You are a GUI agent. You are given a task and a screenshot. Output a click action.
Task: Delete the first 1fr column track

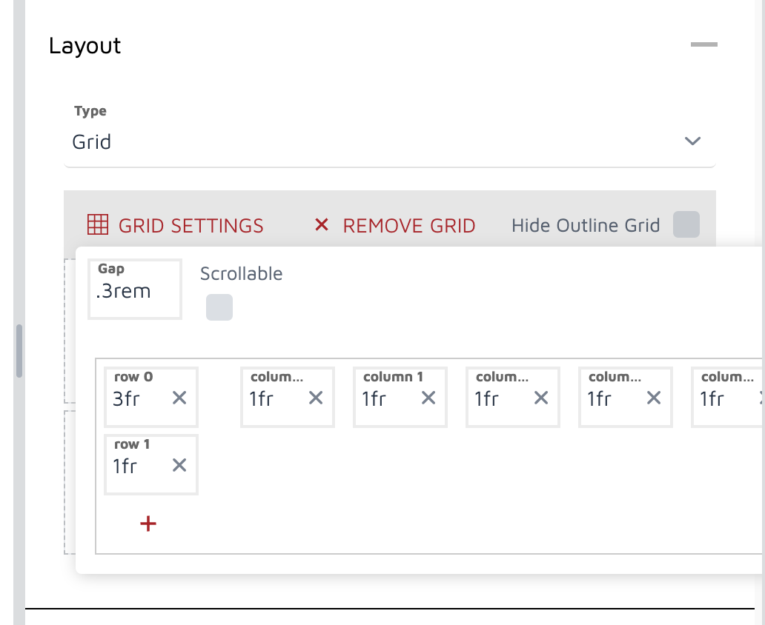tap(315, 398)
